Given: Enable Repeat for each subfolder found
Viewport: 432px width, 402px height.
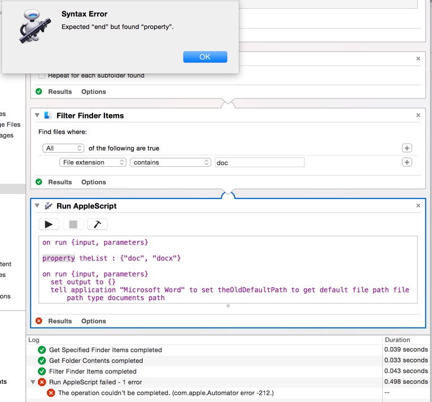Looking at the screenshot, I should tap(42, 76).
